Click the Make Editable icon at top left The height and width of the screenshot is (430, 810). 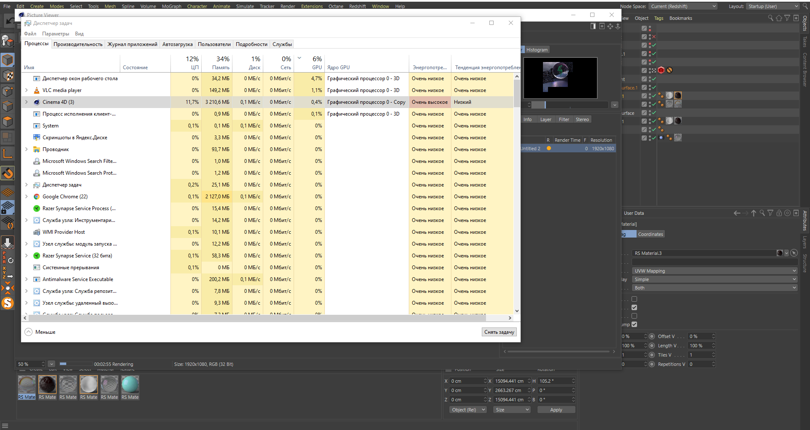click(8, 41)
